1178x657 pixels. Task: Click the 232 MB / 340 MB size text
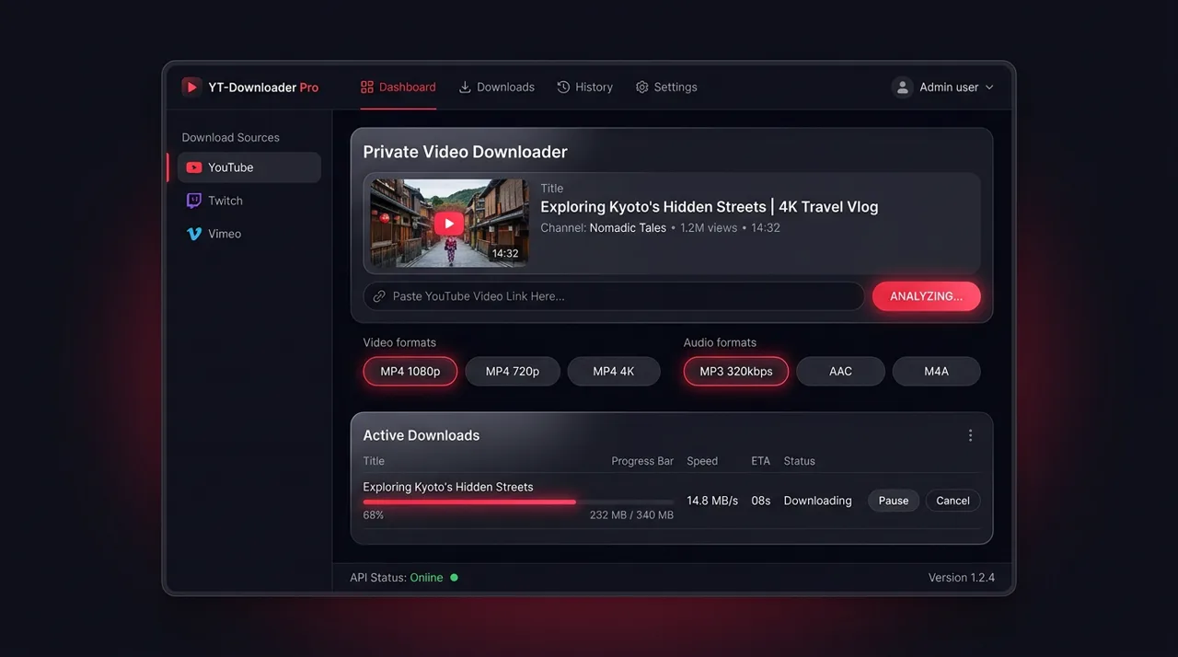pyautogui.click(x=631, y=515)
